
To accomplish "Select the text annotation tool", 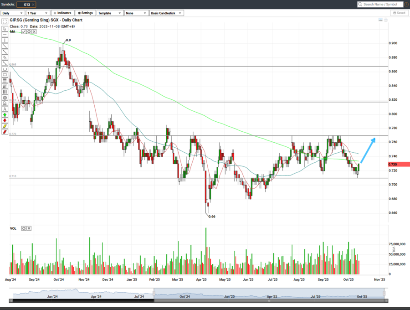I will (x=5, y=109).
